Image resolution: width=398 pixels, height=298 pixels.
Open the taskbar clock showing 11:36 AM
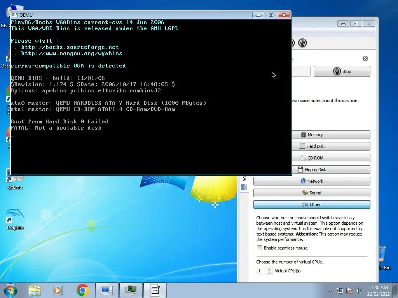[378, 291]
